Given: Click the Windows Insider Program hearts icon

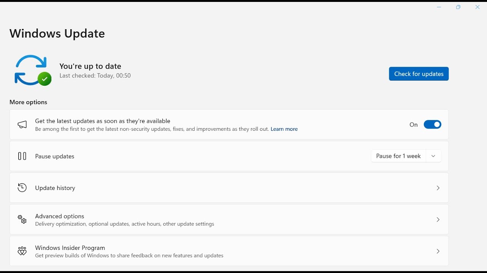Looking at the screenshot, I should [22, 251].
